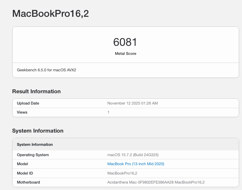This screenshot has width=242, height=190.
Task: Select the Acidanthera Mac-5F9802EFE386AA28 motherboard value
Action: (x=156, y=182)
